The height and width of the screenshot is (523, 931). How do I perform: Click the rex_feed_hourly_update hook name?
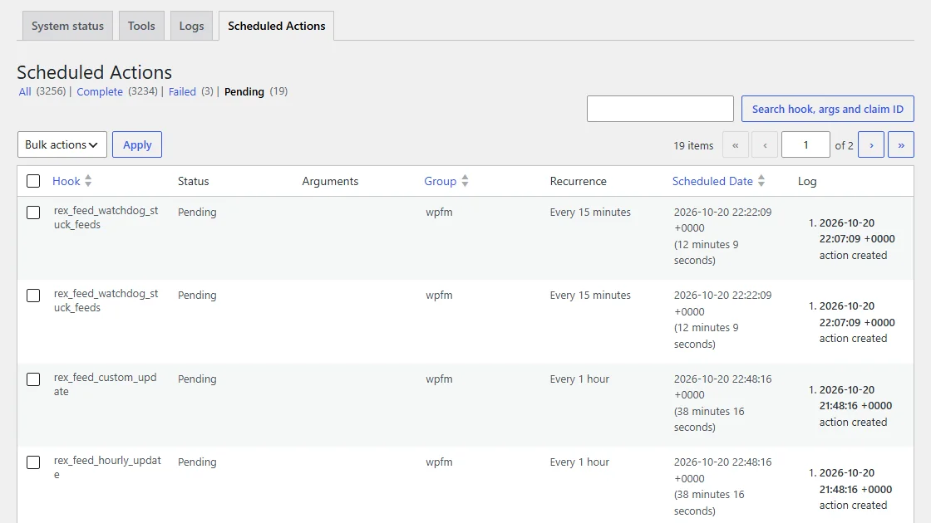click(x=107, y=467)
